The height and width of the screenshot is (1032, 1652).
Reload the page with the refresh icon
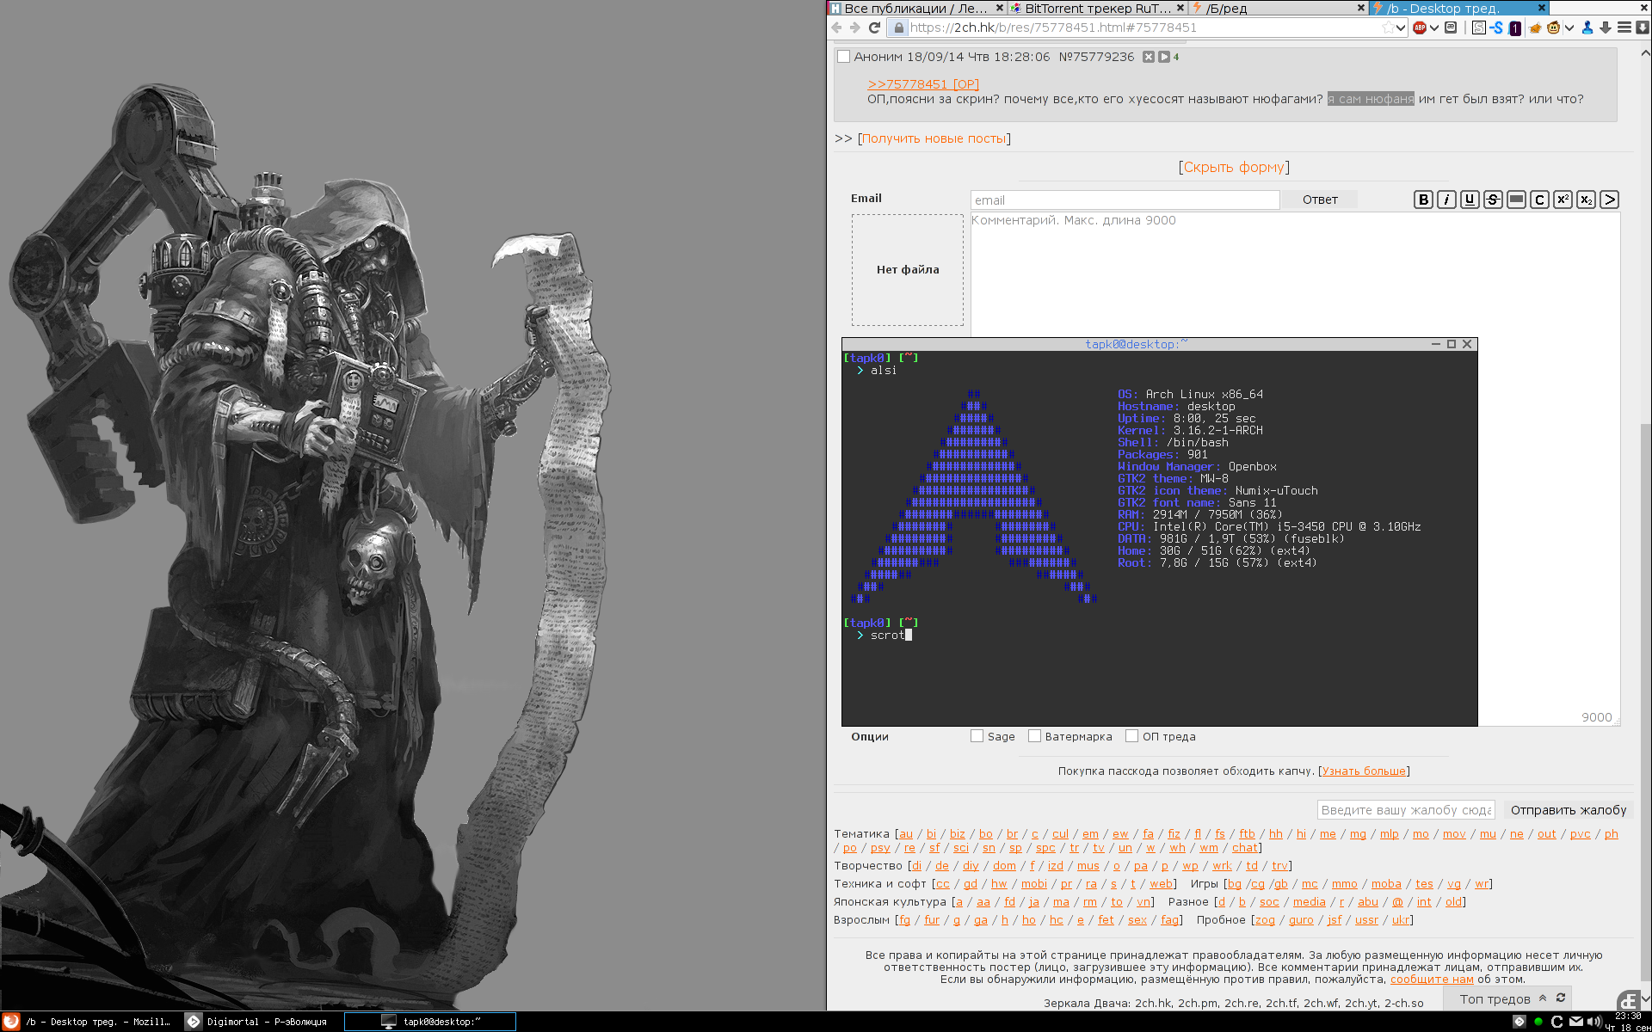[874, 28]
